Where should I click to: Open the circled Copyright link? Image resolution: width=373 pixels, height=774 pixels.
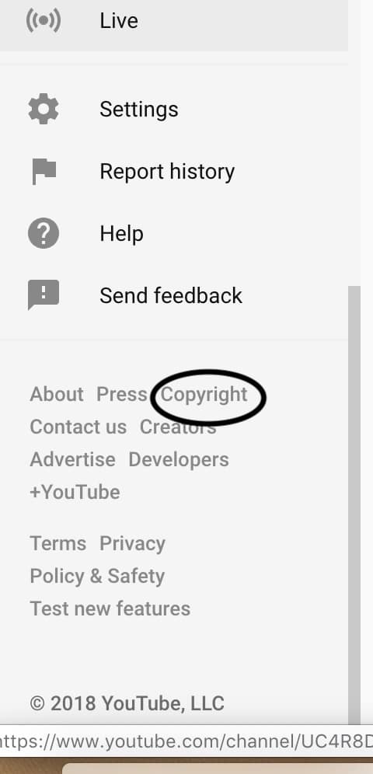[x=204, y=395]
